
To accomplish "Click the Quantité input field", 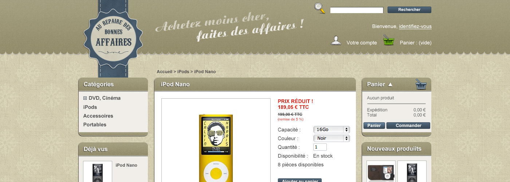I will coord(320,147).
